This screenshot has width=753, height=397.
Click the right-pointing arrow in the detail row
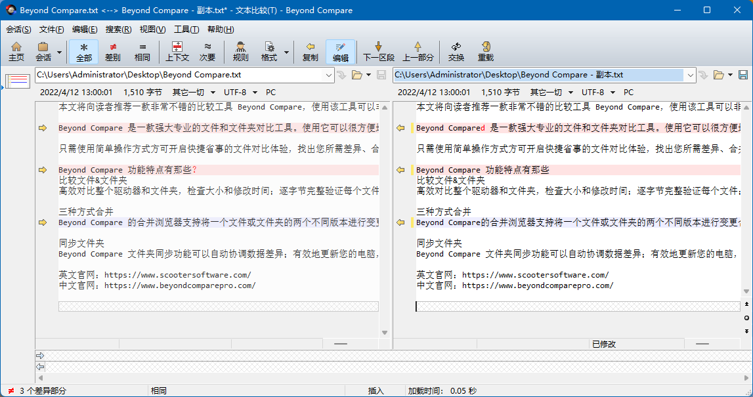coord(40,356)
